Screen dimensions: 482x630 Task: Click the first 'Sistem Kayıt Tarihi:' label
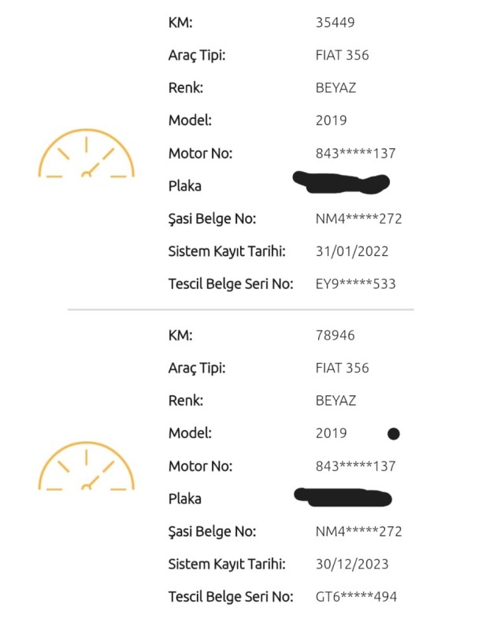[227, 251]
